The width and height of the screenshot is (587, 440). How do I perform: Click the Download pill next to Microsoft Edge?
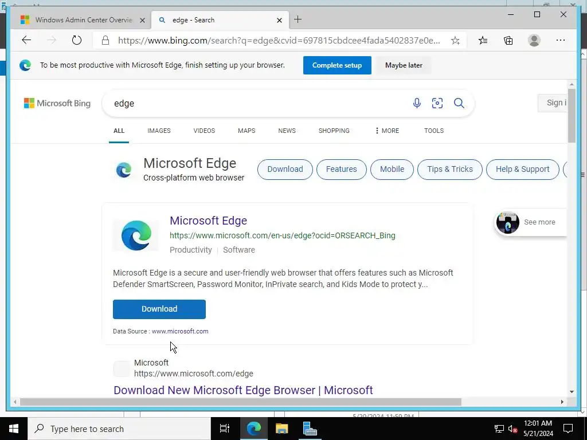tap(285, 170)
